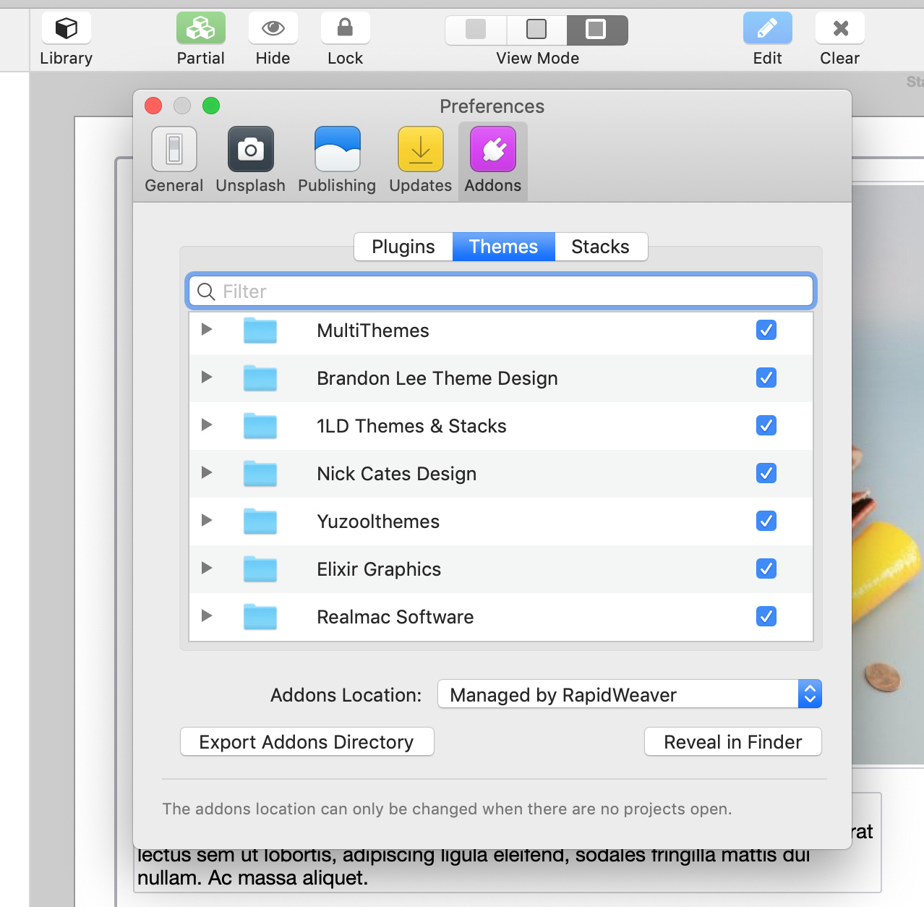Click the Realmac Software folder icon
The width and height of the screenshot is (924, 907).
click(x=260, y=616)
